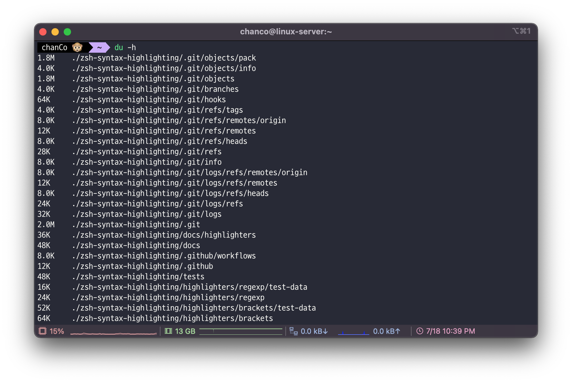
Task: Click the du command text
Action: click(119, 47)
